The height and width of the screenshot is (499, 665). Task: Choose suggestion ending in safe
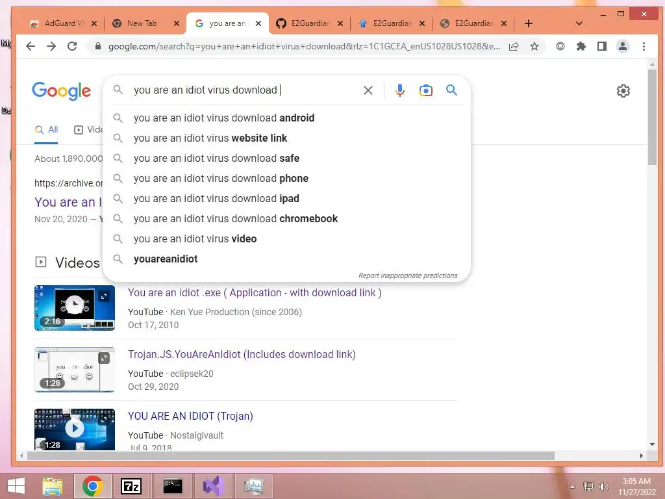coord(286,159)
